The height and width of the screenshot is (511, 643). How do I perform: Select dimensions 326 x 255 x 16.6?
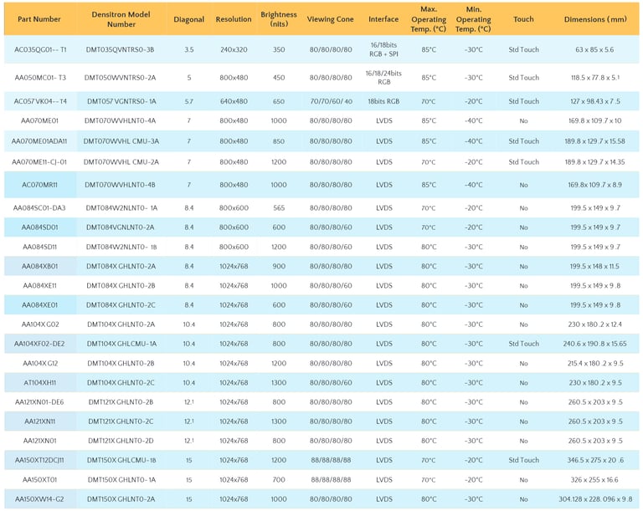tap(594, 479)
